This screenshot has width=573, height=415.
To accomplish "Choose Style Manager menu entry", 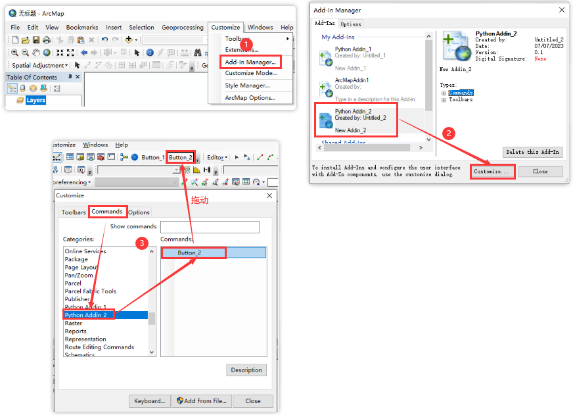I will pyautogui.click(x=247, y=85).
